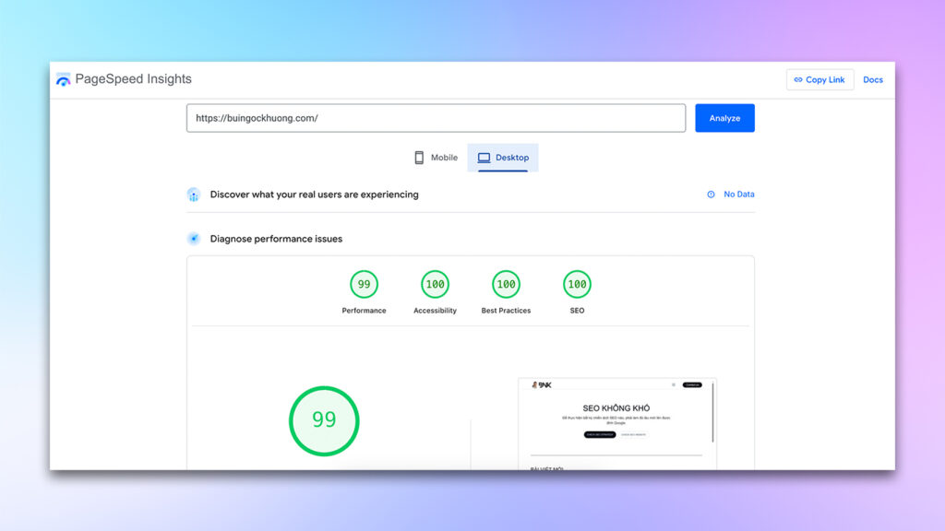Jump to the Performance score gauge 99
Viewport: 945px width, 531px height.
(364, 284)
